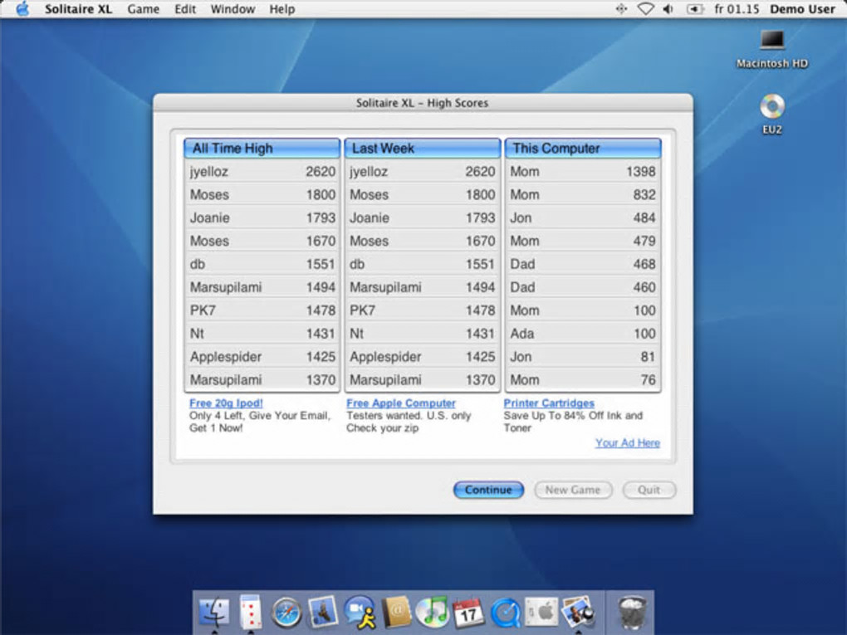Click the All Time High column header
The width and height of the screenshot is (847, 635).
click(262, 148)
